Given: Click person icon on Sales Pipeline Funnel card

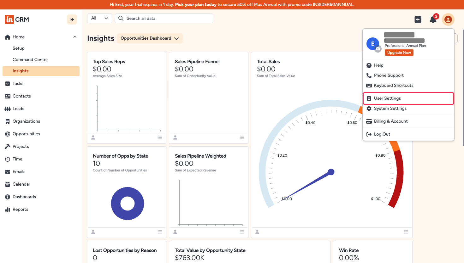Looking at the screenshot, I should click(x=175, y=137).
